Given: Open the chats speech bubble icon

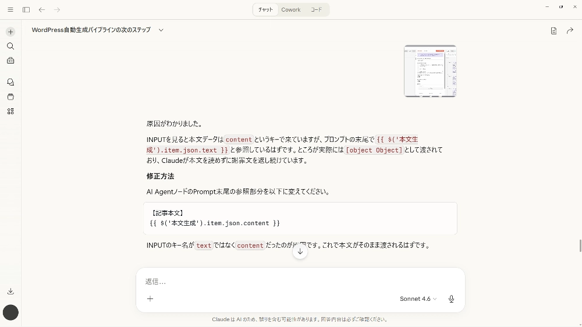Looking at the screenshot, I should click(10, 83).
